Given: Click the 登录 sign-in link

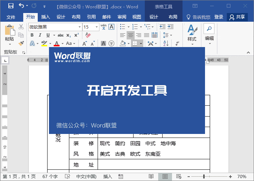Looking at the screenshot, I should 219,17.
